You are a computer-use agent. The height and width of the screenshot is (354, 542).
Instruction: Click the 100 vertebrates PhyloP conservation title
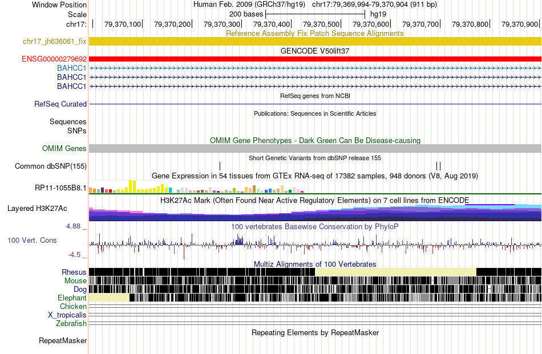point(315,226)
